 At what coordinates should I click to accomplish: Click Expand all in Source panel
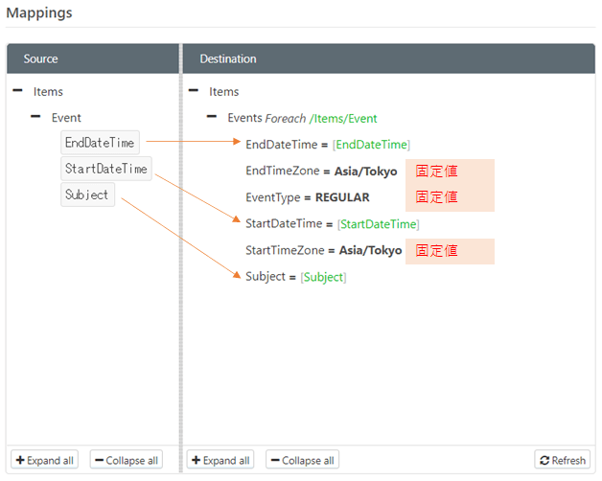pos(44,460)
